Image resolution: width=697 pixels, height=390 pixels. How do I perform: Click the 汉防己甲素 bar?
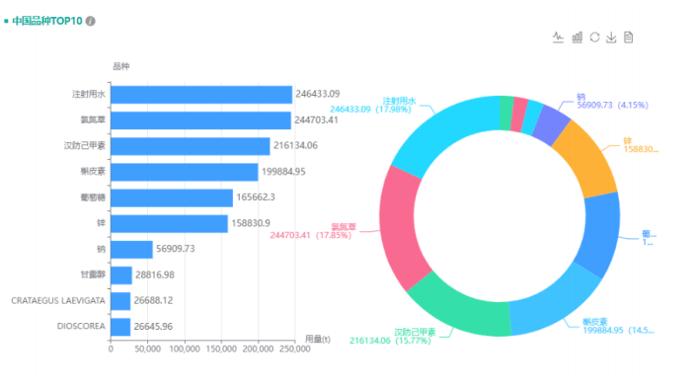(191, 146)
